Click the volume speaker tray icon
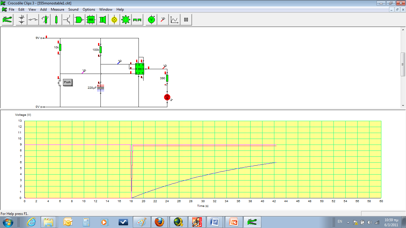The image size is (406, 228). (x=369, y=222)
